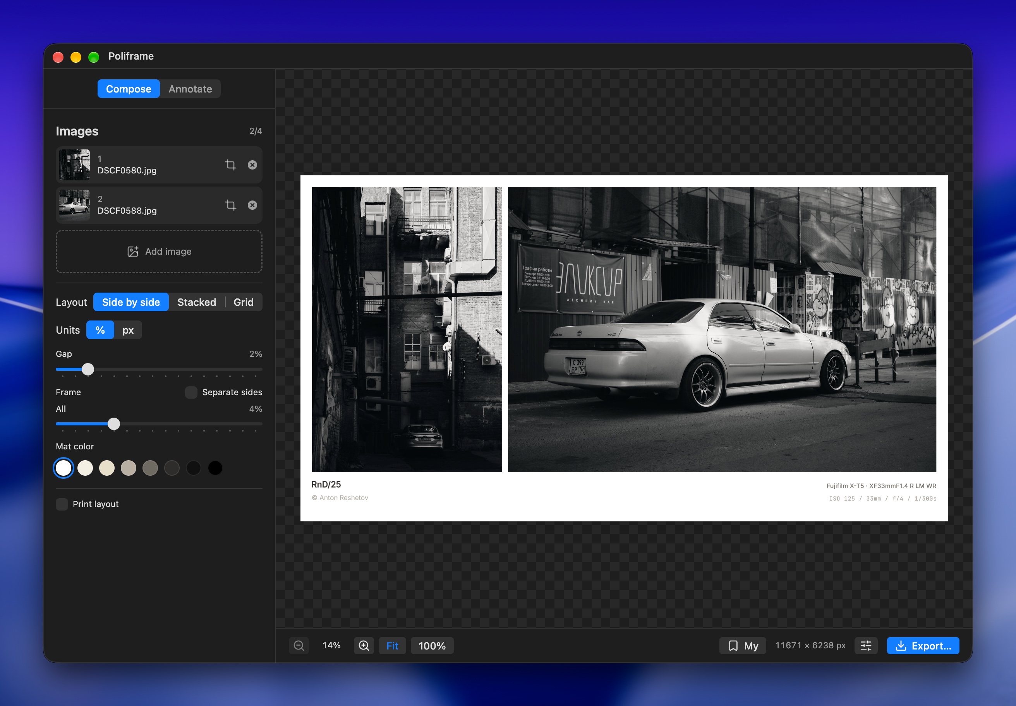Click the Fujifilm X-T5 camera info text
The height and width of the screenshot is (706, 1016).
click(x=882, y=486)
